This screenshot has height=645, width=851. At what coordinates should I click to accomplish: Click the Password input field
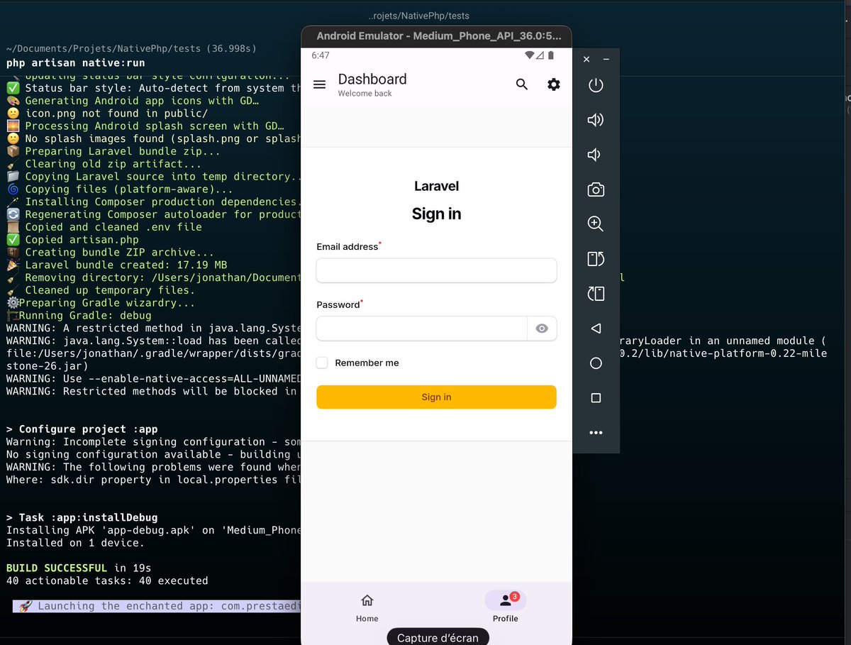(422, 329)
